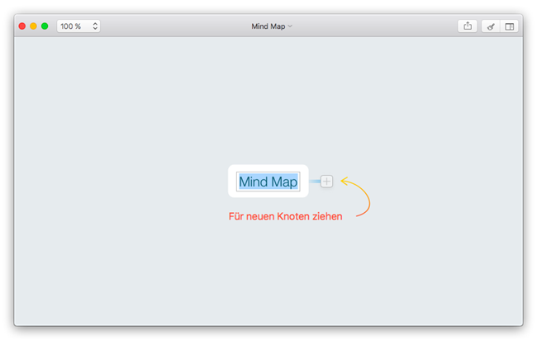Open the share export button
This screenshot has width=537, height=340.
click(x=468, y=26)
